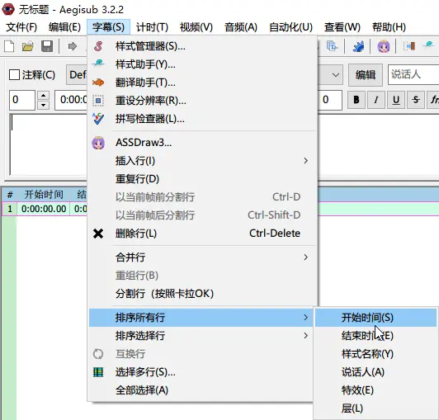The image size is (439, 420).
Task: Click the Delete lines X icon
Action: 98,234
